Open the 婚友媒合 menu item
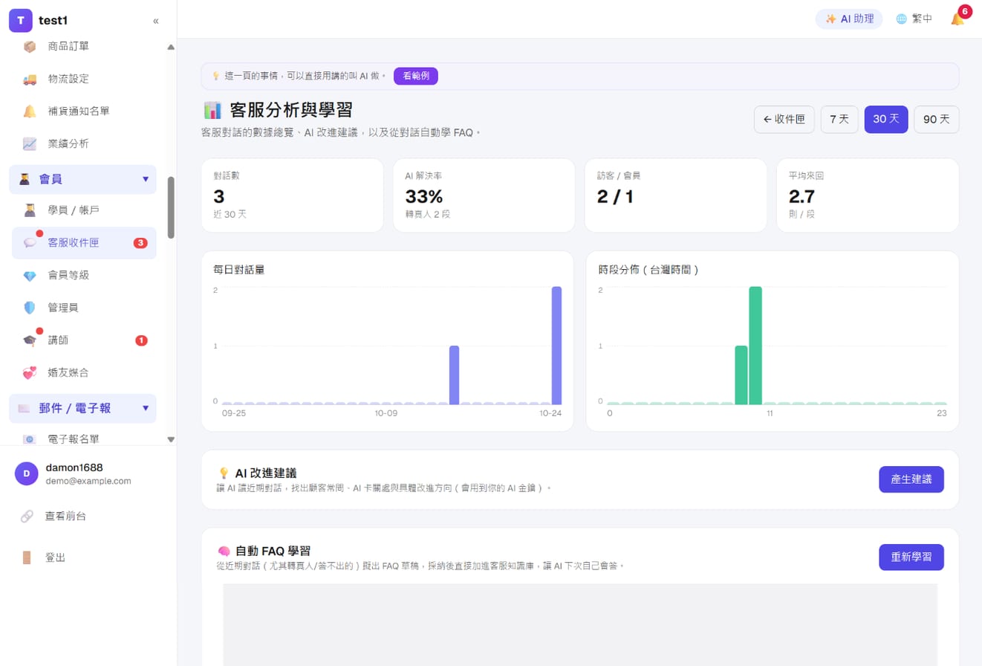982x666 pixels. tap(84, 372)
